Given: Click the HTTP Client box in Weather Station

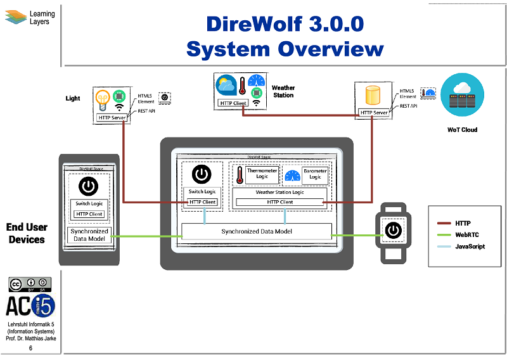Looking at the screenshot, I should [233, 103].
